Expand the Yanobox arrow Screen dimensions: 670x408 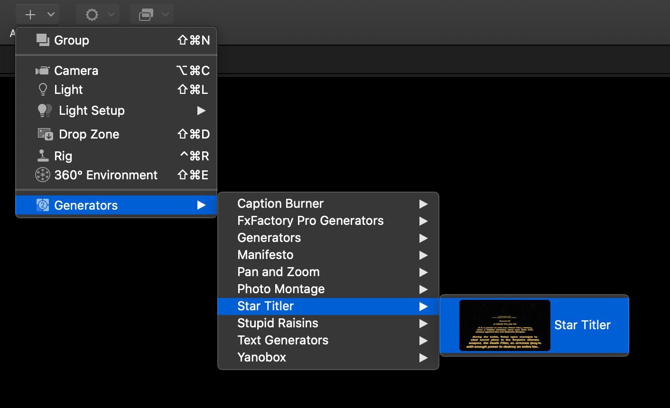coord(423,358)
